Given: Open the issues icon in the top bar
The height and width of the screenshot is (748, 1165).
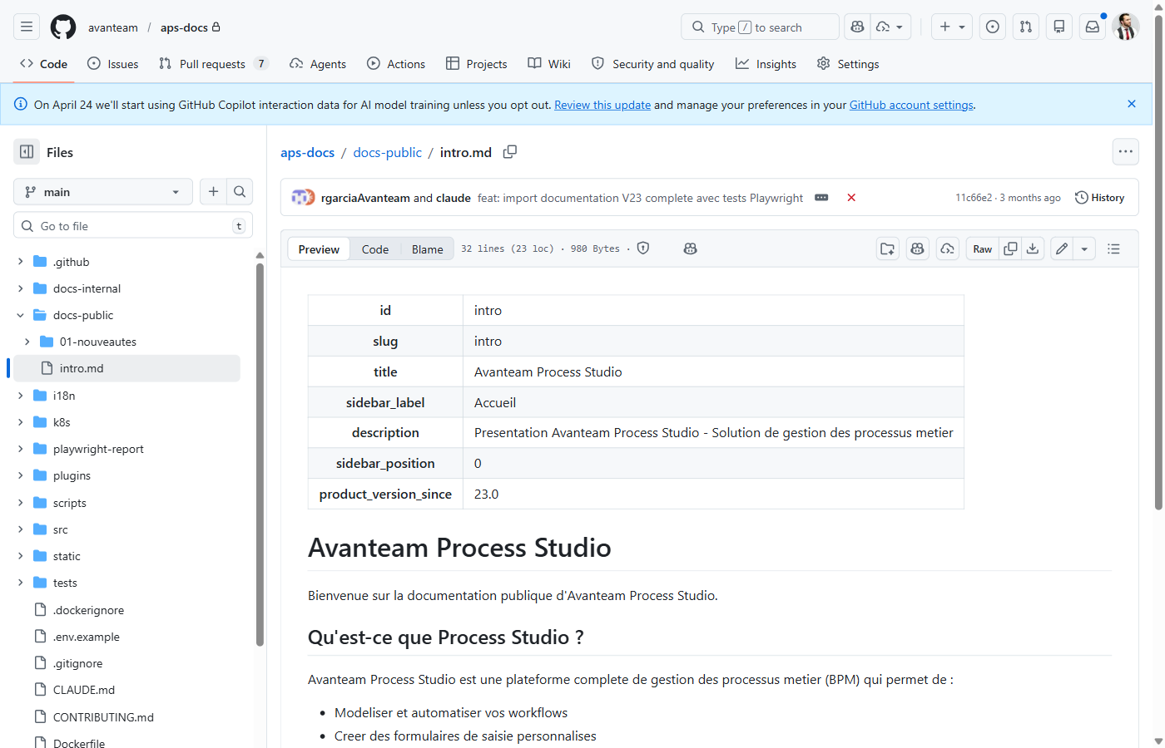Looking at the screenshot, I should coord(992,27).
